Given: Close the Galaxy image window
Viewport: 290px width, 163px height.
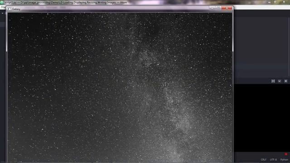Looking at the screenshot, I should coord(227,8).
